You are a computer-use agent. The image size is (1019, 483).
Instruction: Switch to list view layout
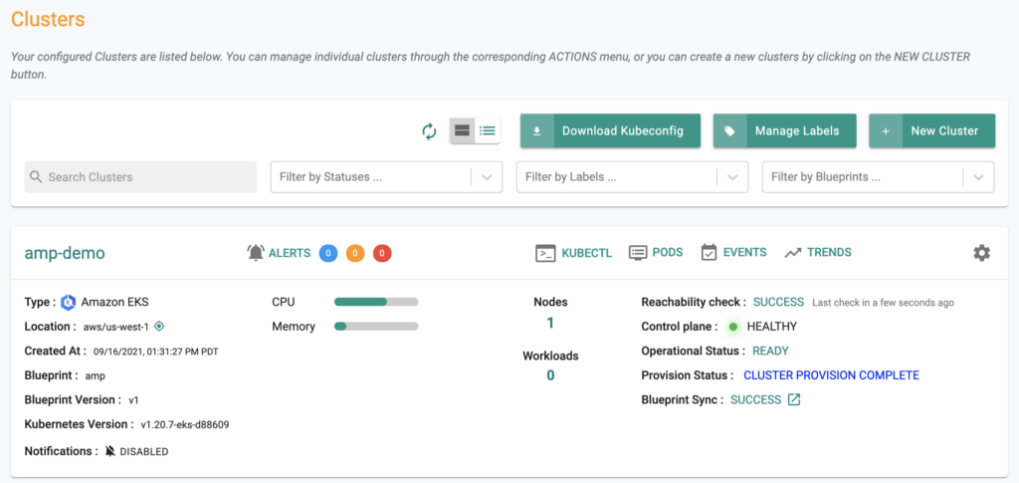(x=488, y=130)
